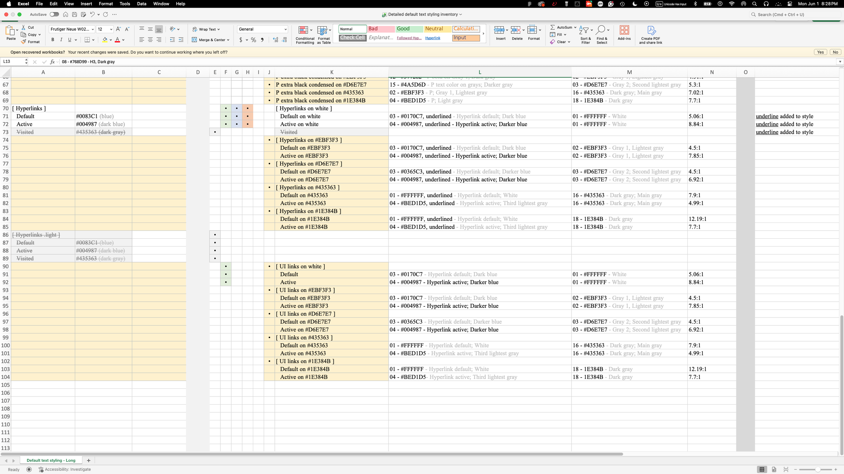The width and height of the screenshot is (844, 474).
Task: Expand Merge & Center options
Action: coord(228,40)
